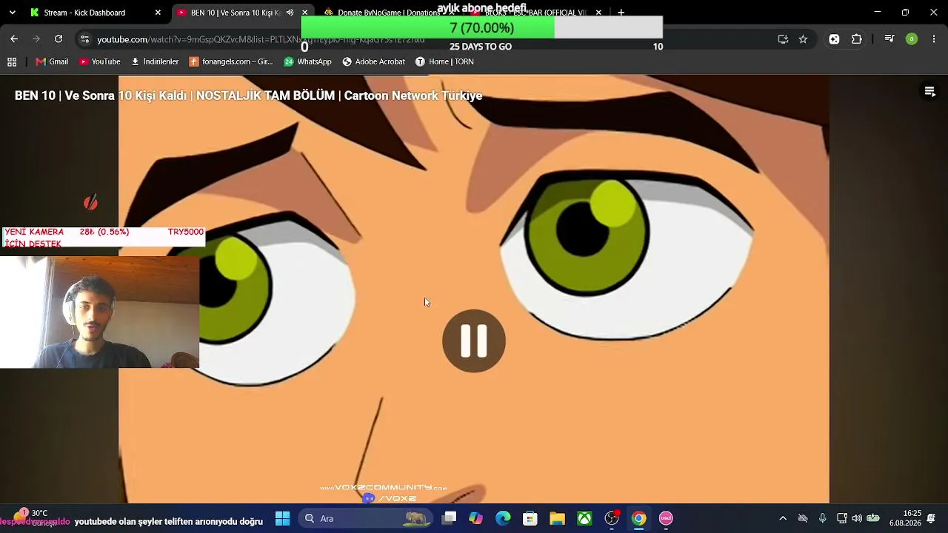Open the notification bell icon
The image size is (948, 533).
[931, 518]
